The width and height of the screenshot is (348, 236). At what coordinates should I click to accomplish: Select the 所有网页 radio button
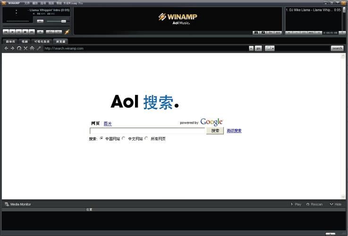point(146,138)
